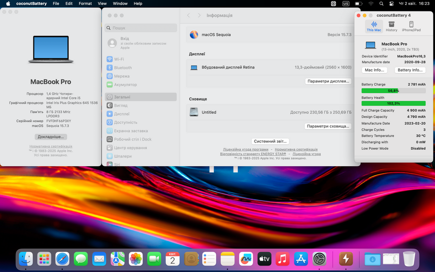Select Робочий стіл і Dock in sidebar
435x272 pixels.
[x=141, y=139]
